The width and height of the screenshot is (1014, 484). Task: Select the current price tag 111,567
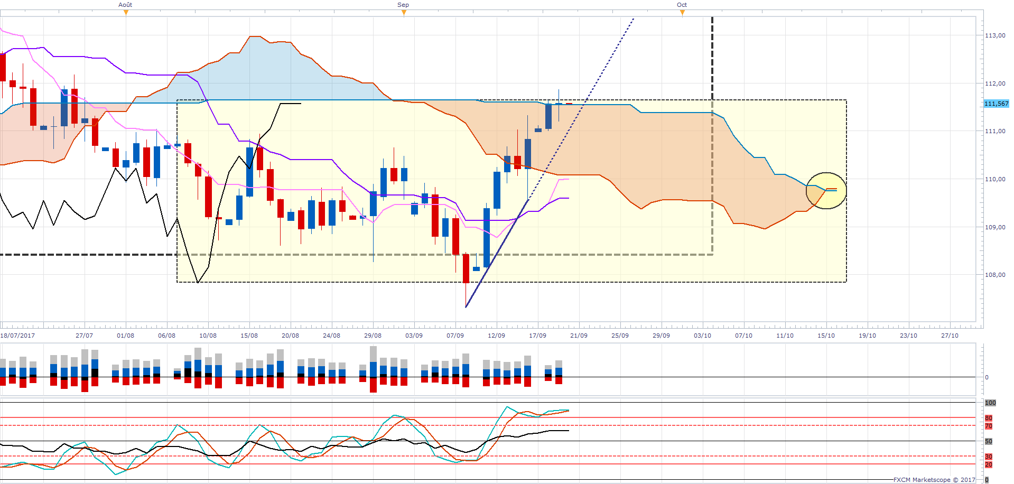click(997, 104)
